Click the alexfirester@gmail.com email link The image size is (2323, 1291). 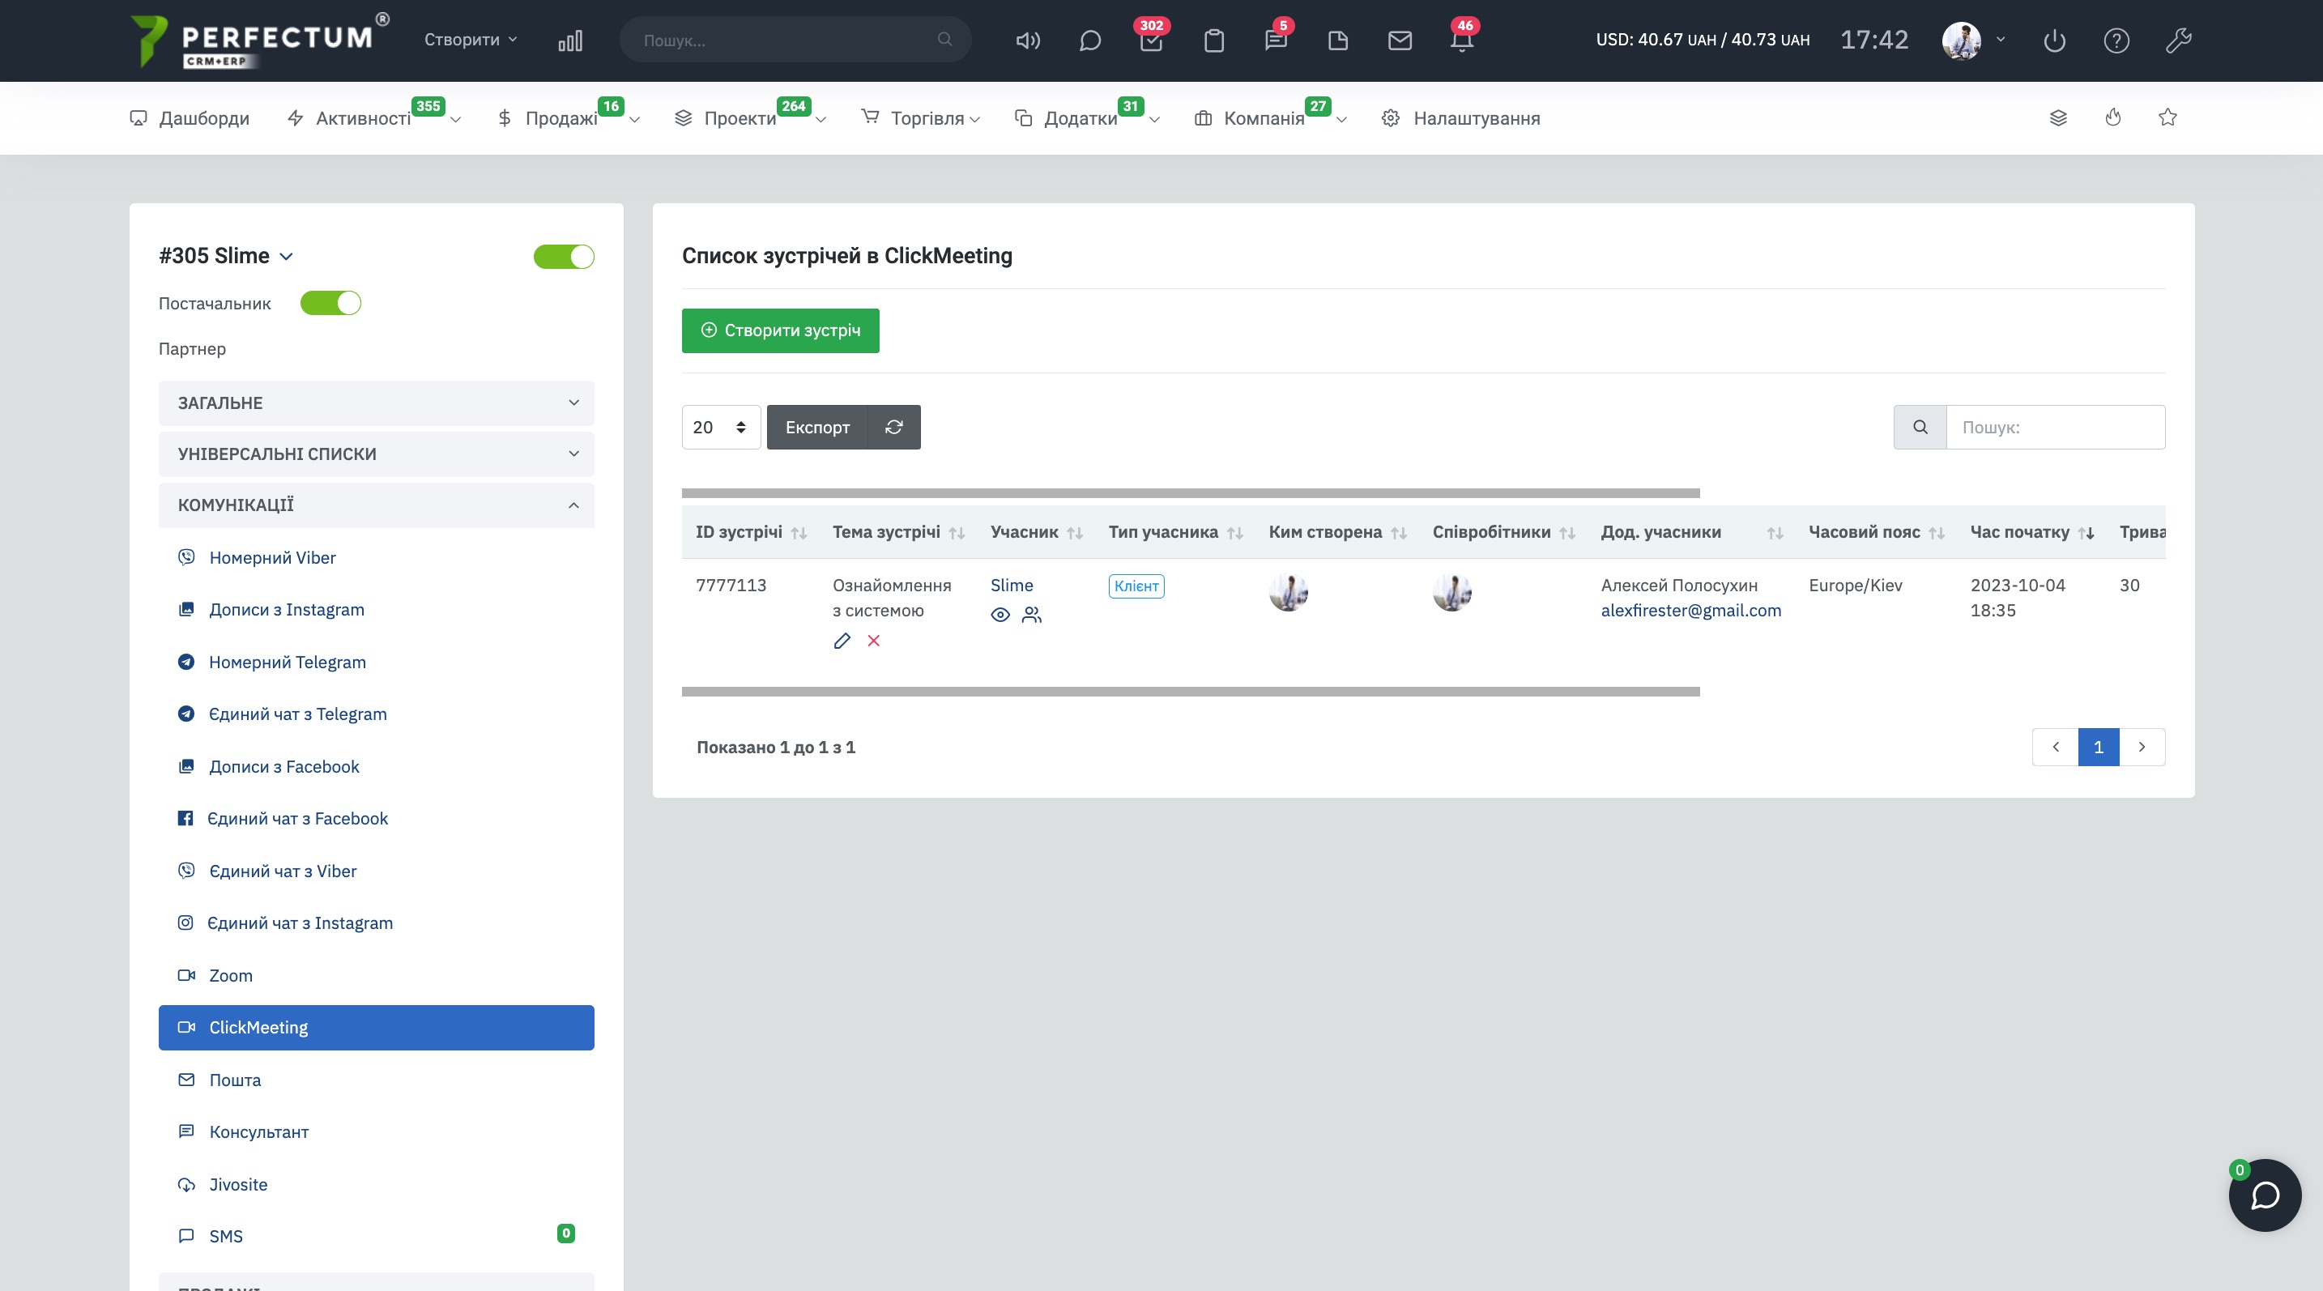coord(1690,611)
